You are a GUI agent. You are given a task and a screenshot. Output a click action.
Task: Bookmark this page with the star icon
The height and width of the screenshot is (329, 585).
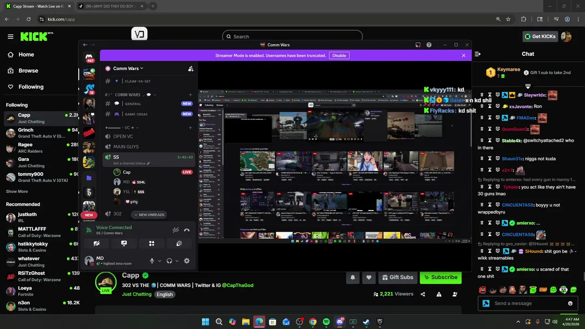[508, 19]
